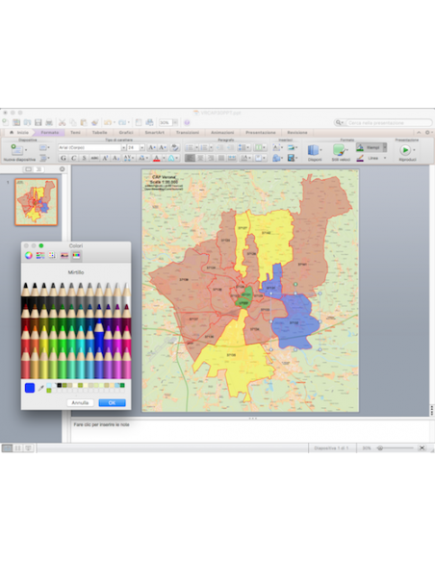Toggle italic C formatting
The width and height of the screenshot is (435, 562).
[73, 158]
